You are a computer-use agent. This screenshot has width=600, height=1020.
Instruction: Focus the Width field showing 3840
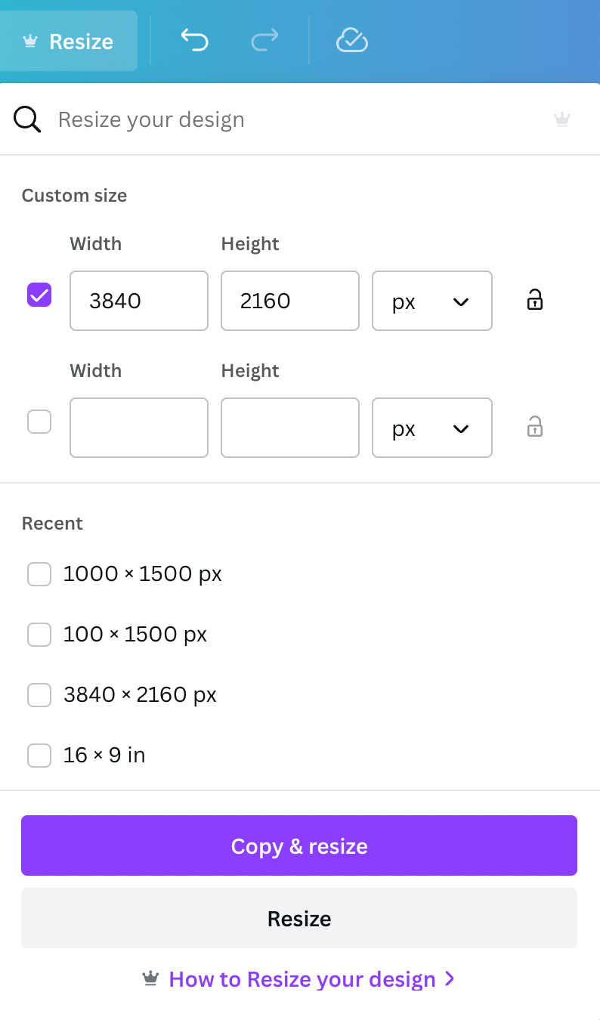[139, 301]
